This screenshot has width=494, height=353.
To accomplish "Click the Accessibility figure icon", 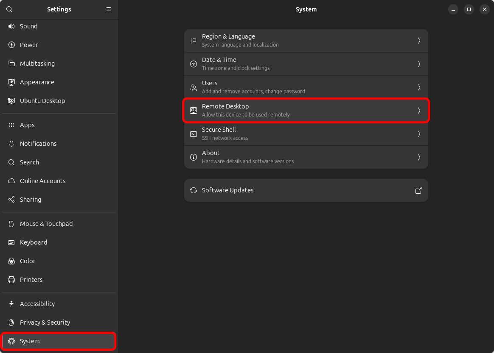I will (x=11, y=304).
